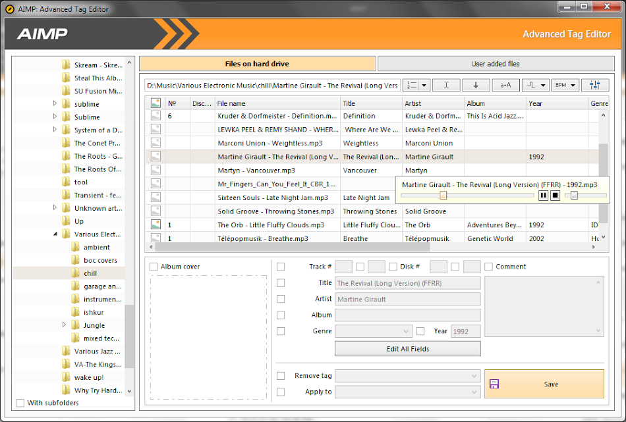
Task: Click the cover art column header icon
Action: 156,103
